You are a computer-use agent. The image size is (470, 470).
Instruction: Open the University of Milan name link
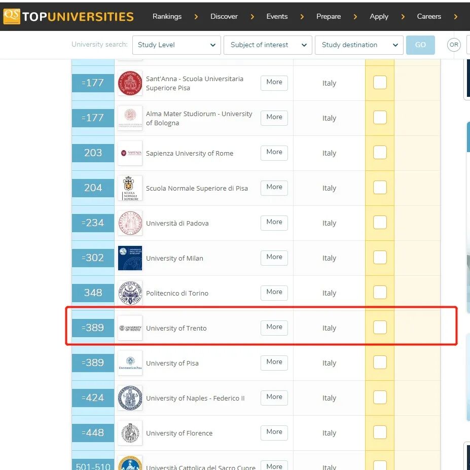pyautogui.click(x=174, y=259)
